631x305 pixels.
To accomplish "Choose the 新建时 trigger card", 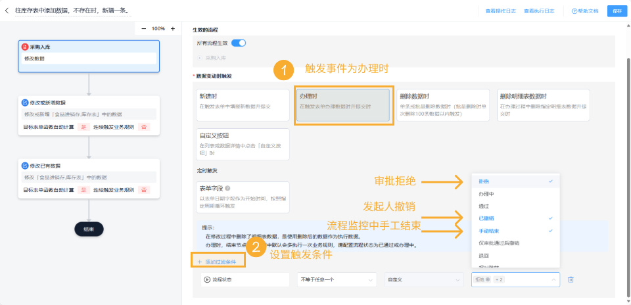I will pos(243,105).
